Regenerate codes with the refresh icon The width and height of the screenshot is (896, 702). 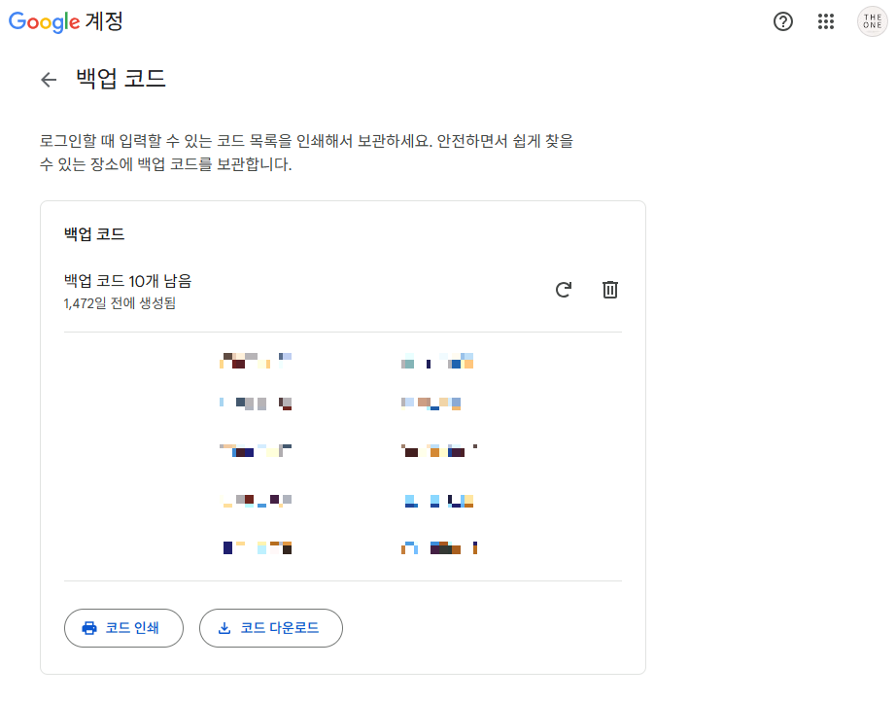point(563,289)
